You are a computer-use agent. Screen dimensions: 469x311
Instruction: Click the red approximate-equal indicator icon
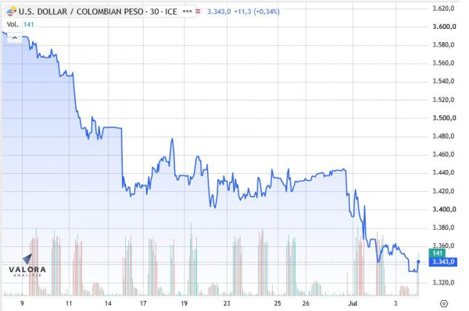tap(198, 12)
